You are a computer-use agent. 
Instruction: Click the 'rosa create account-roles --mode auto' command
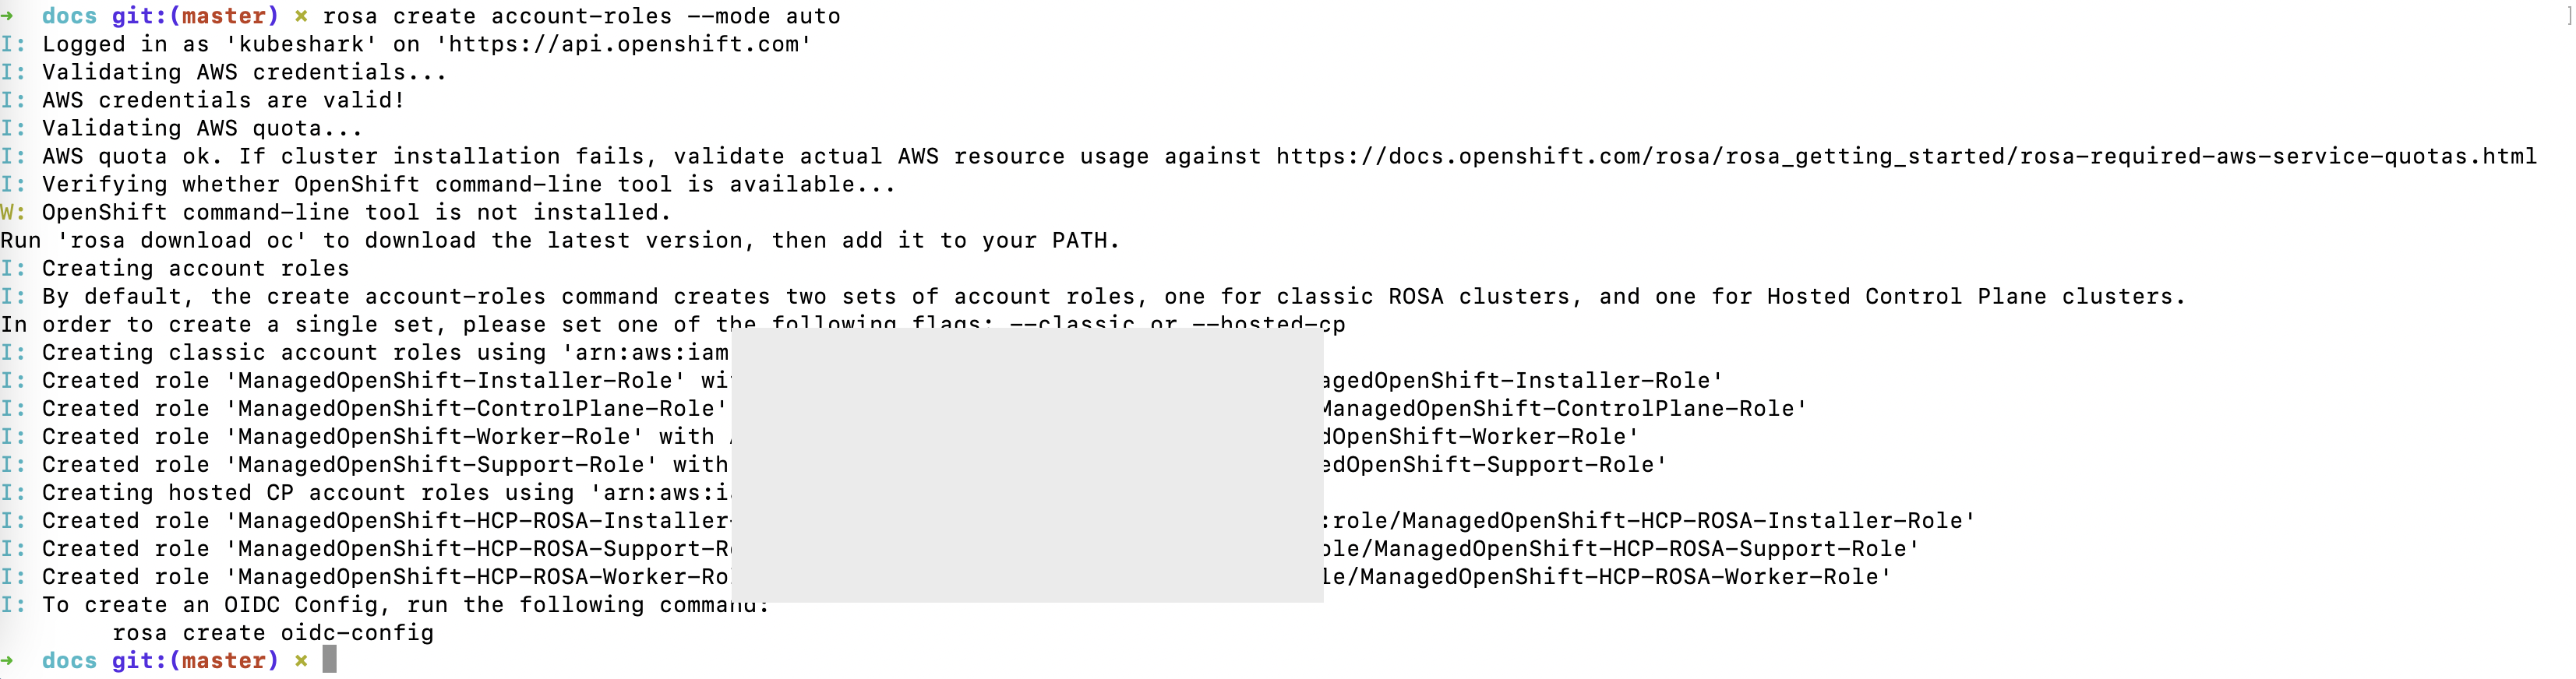(x=581, y=16)
